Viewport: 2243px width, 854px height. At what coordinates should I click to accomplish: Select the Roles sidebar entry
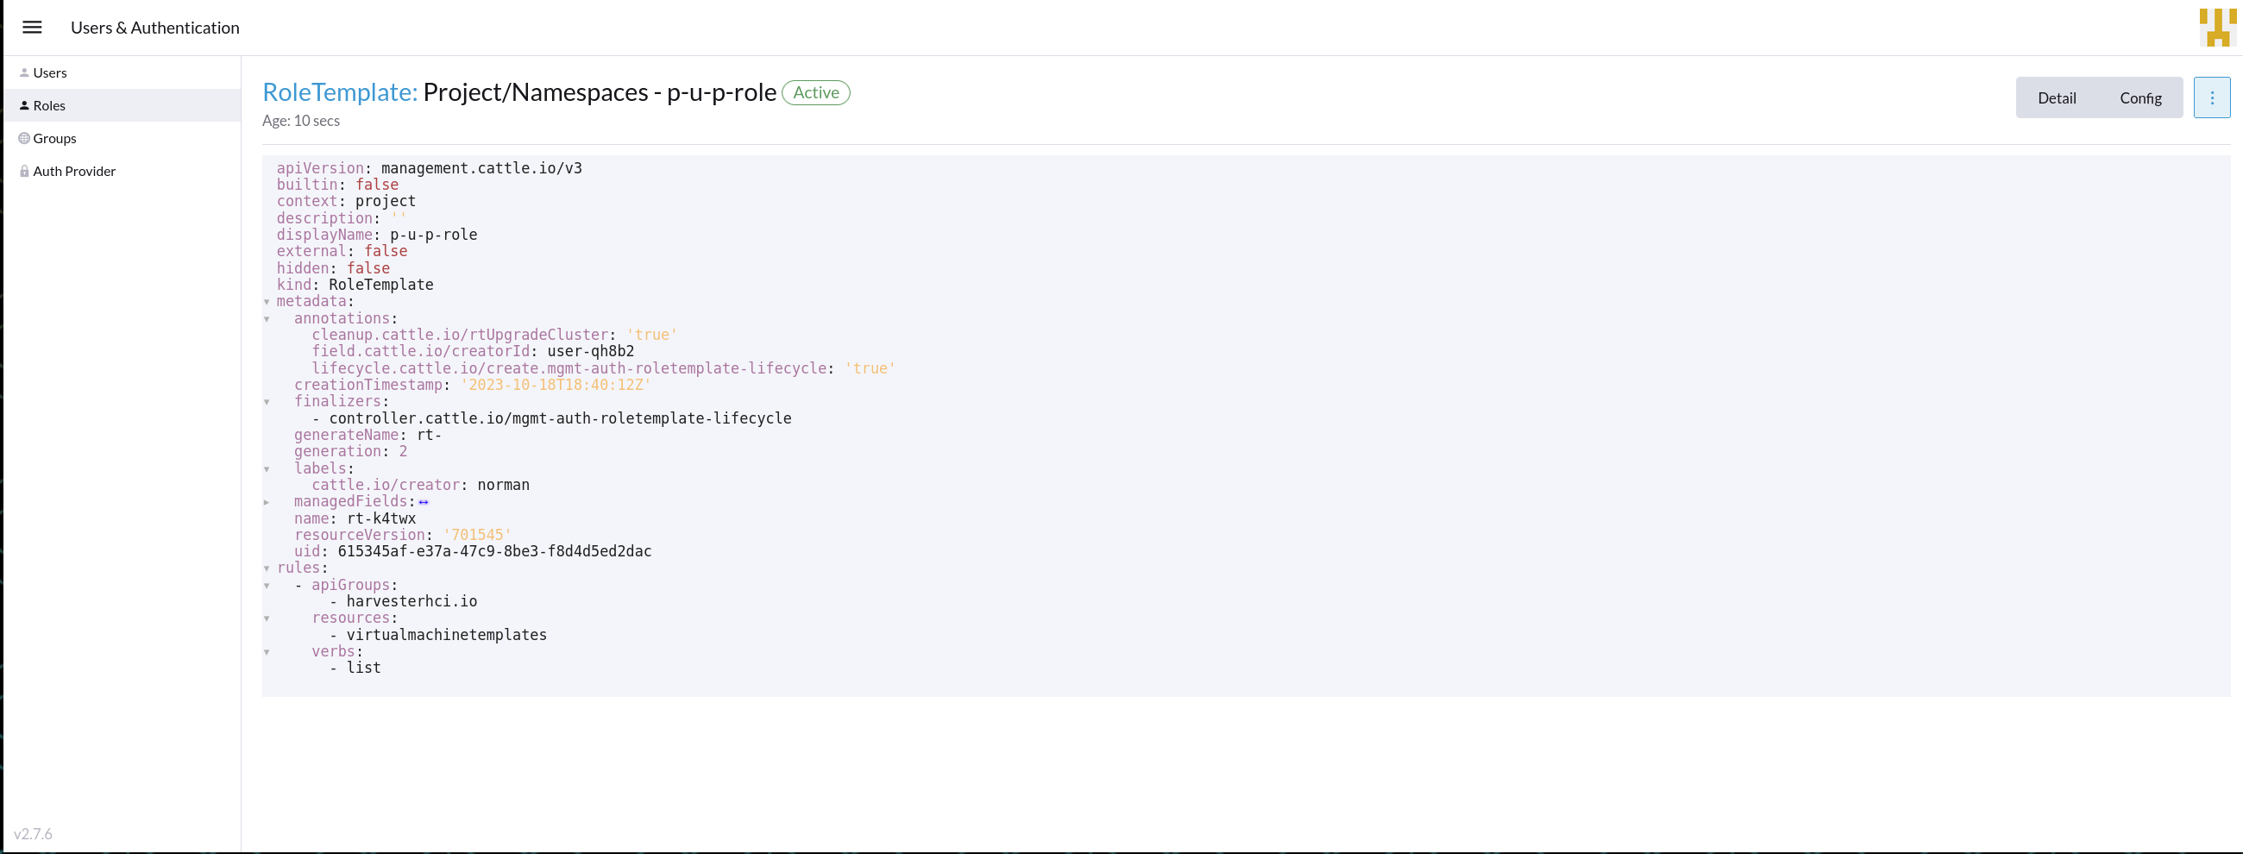[49, 104]
